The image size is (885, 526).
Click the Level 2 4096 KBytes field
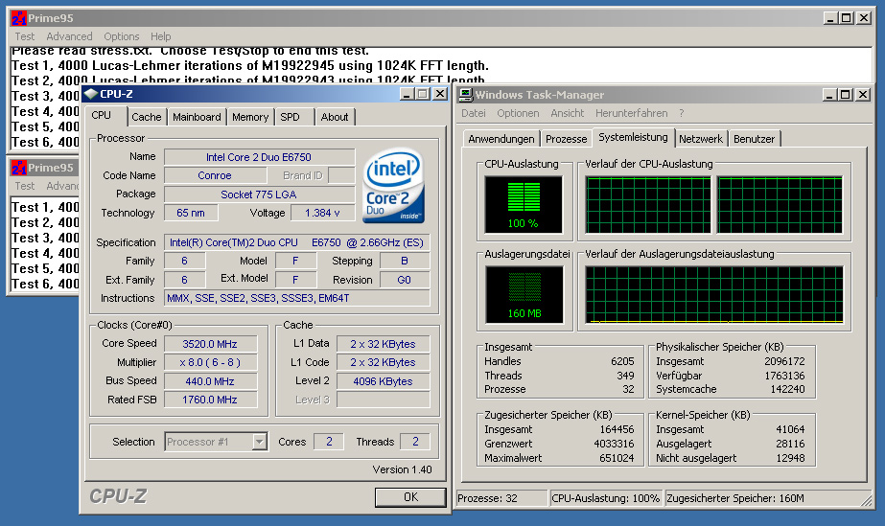click(383, 381)
